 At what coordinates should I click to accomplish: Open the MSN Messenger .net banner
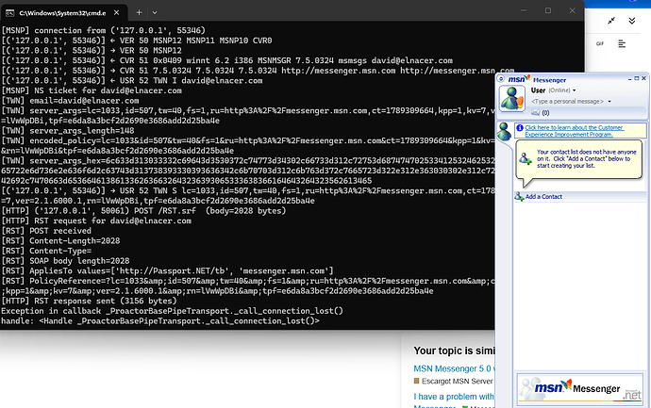(x=579, y=389)
